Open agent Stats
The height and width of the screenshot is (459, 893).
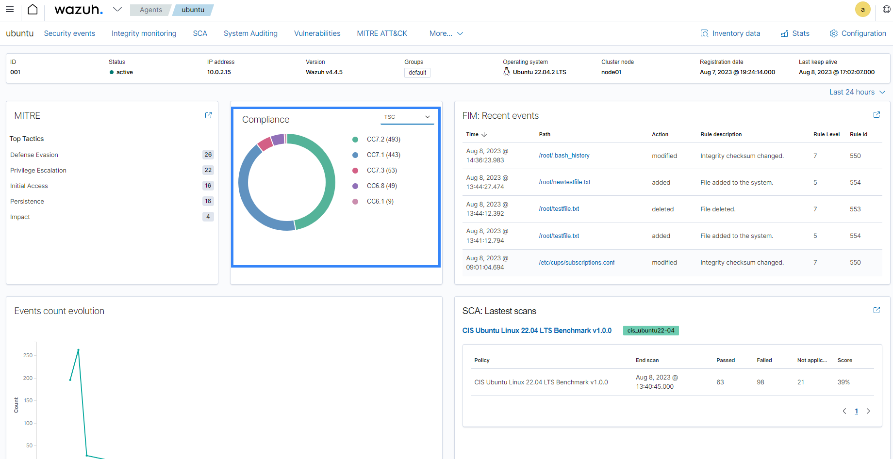click(x=795, y=33)
